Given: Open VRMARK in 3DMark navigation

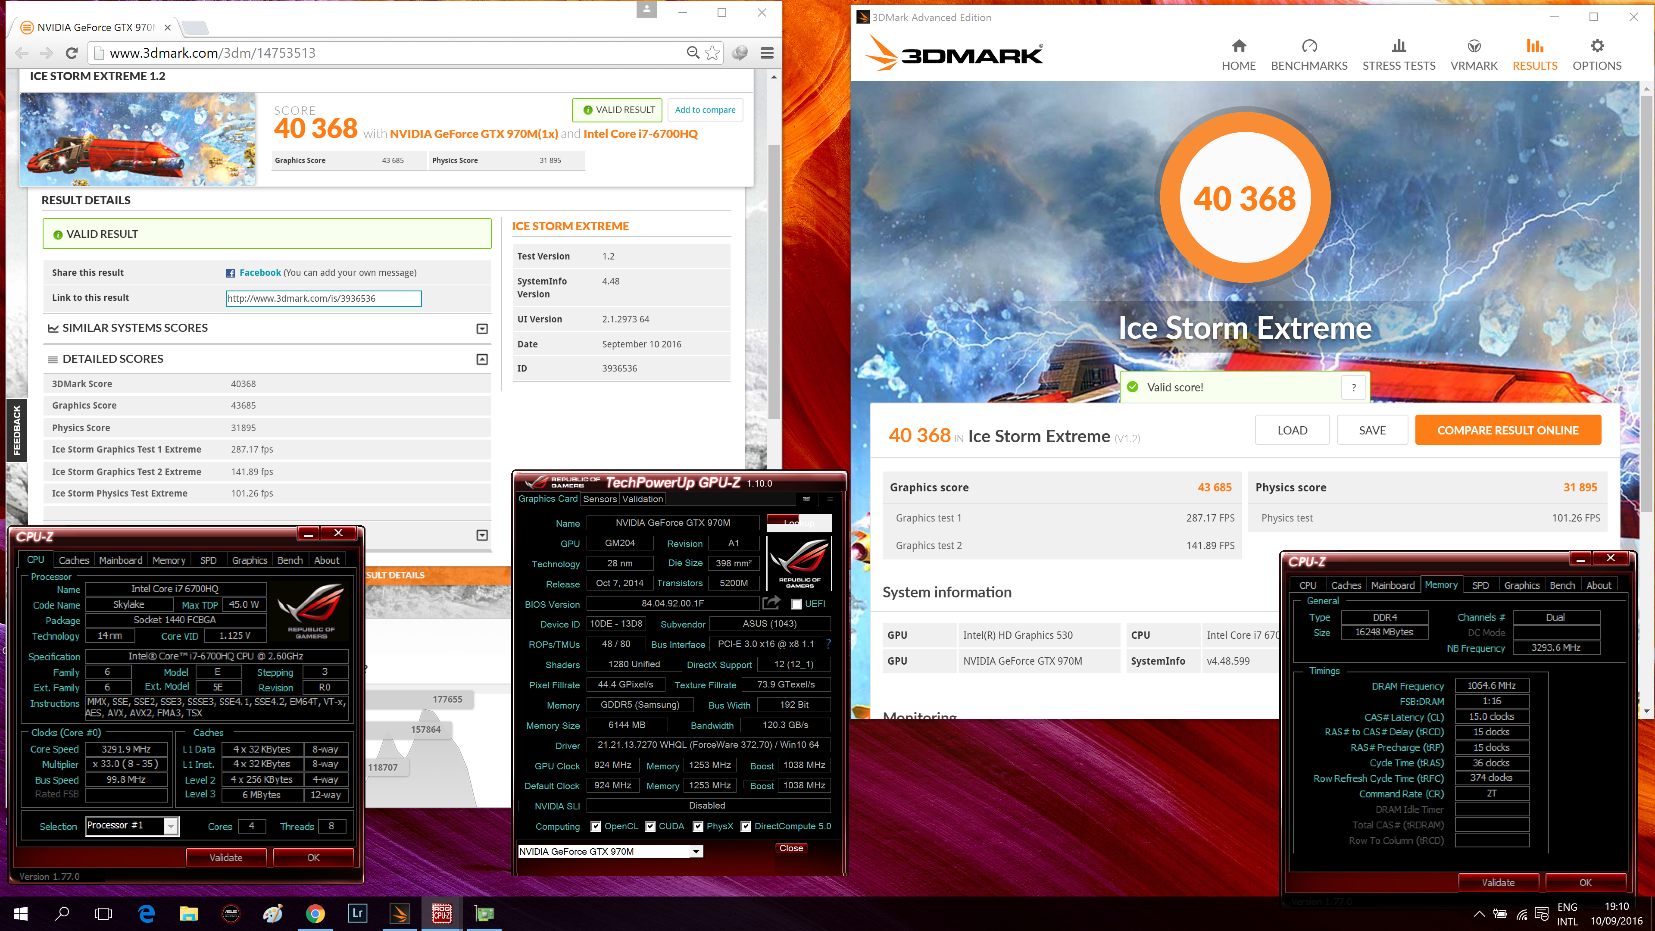Looking at the screenshot, I should pyautogui.click(x=1474, y=55).
